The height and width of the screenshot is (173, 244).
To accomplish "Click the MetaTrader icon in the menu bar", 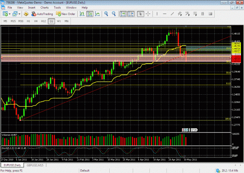I will coord(3,7).
